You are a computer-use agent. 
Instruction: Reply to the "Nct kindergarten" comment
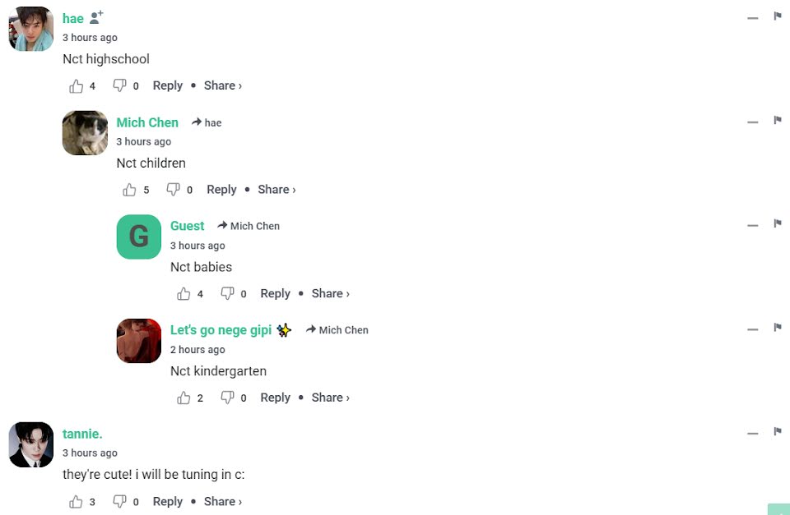[275, 398]
